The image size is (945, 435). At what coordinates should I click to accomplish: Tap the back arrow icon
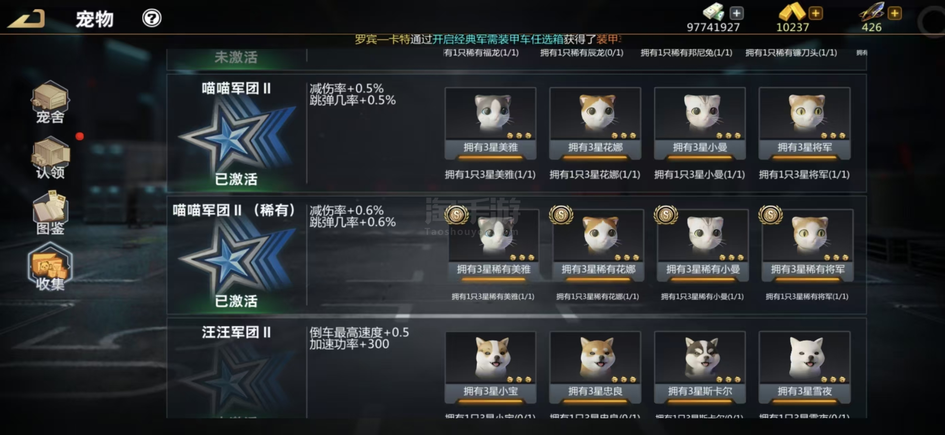pyautogui.click(x=26, y=18)
